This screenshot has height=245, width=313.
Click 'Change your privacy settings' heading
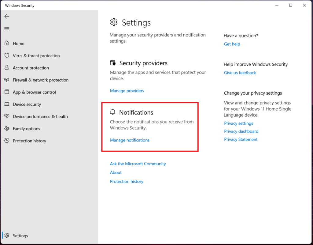click(253, 93)
